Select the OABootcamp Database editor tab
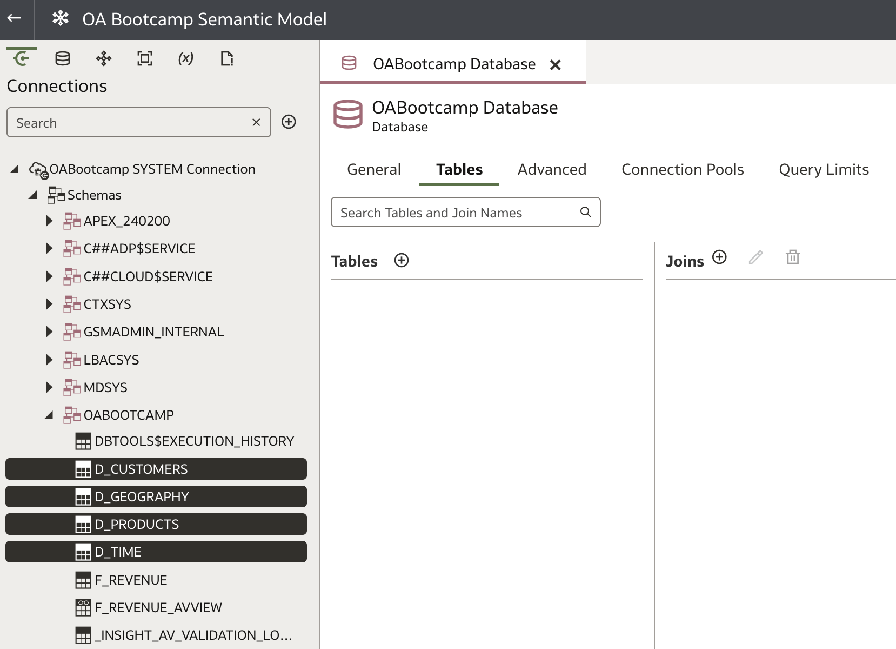896x649 pixels. (454, 64)
